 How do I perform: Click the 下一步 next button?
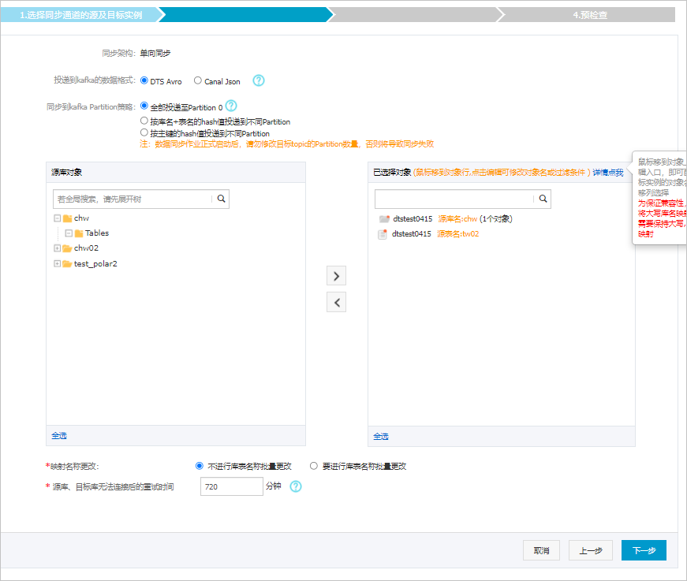coord(644,550)
